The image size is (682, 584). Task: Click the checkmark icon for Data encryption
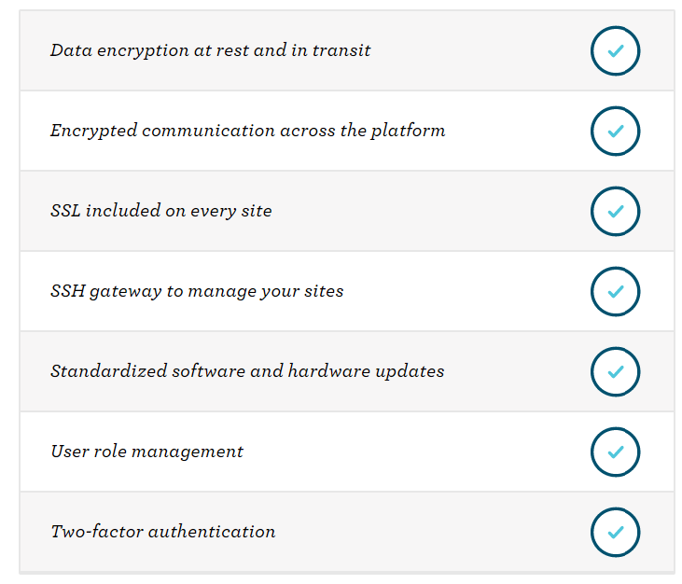[x=615, y=51]
